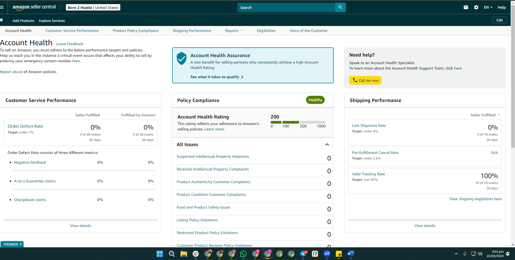Open the Windows Start menu
Screen dimensions: 515x260
coord(160,254)
